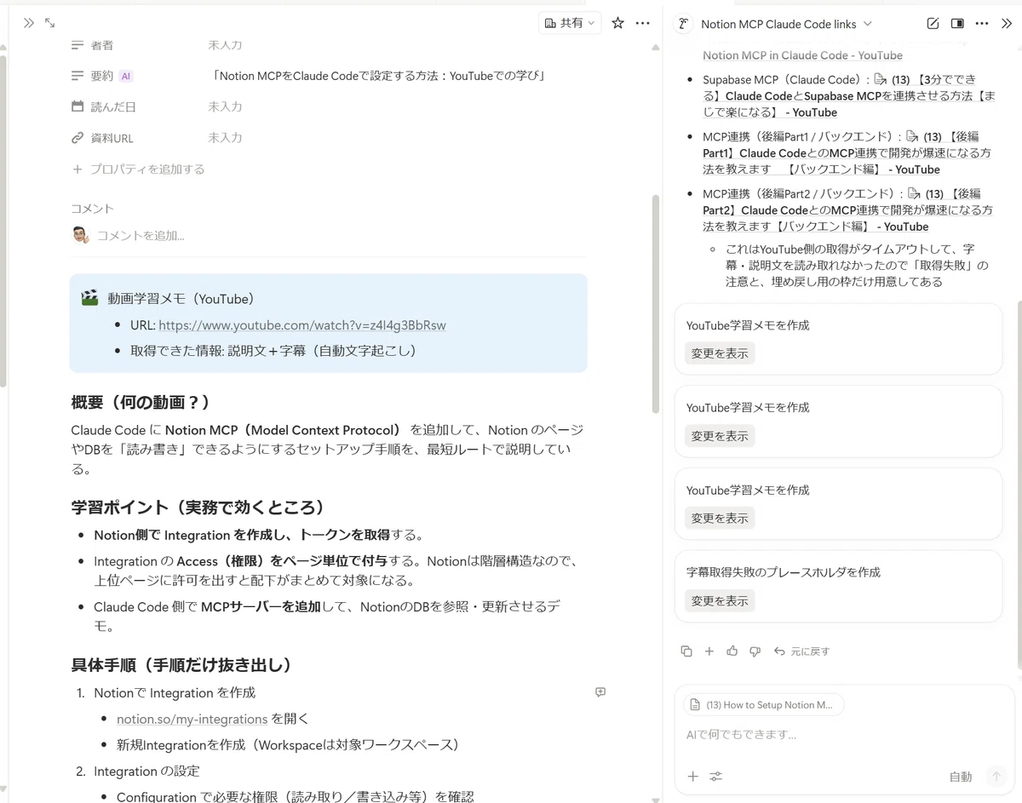1022x803 pixels.
Task: Give thumbs down to AI response
Action: 755,651
